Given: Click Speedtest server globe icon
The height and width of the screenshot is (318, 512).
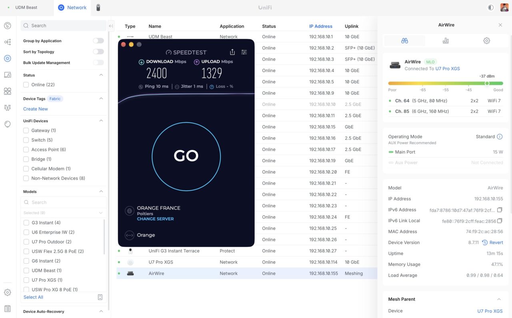Looking at the screenshot, I should pos(129,211).
